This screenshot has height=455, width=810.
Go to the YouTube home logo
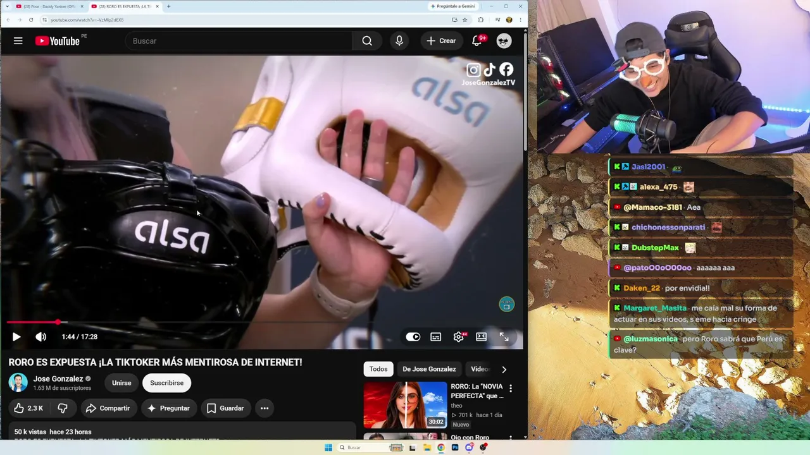(58, 41)
